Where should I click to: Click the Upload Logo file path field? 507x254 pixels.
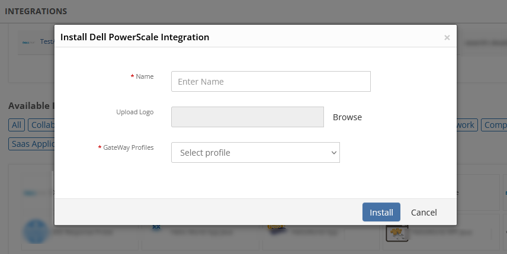(x=248, y=117)
